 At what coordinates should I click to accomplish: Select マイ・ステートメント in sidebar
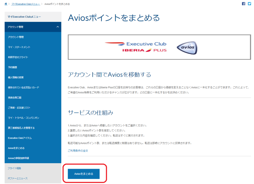click(x=19, y=47)
